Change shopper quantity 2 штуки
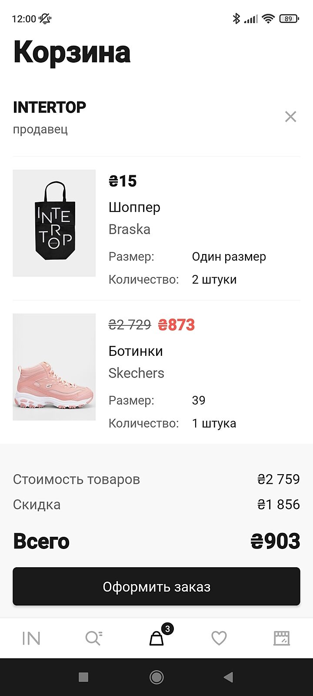The width and height of the screenshot is (313, 696). point(214,279)
